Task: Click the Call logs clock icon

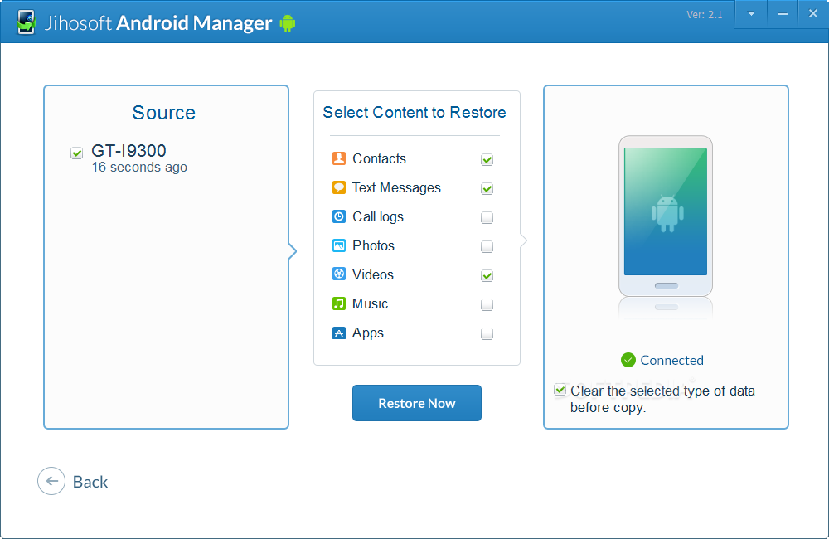Action: pyautogui.click(x=339, y=216)
